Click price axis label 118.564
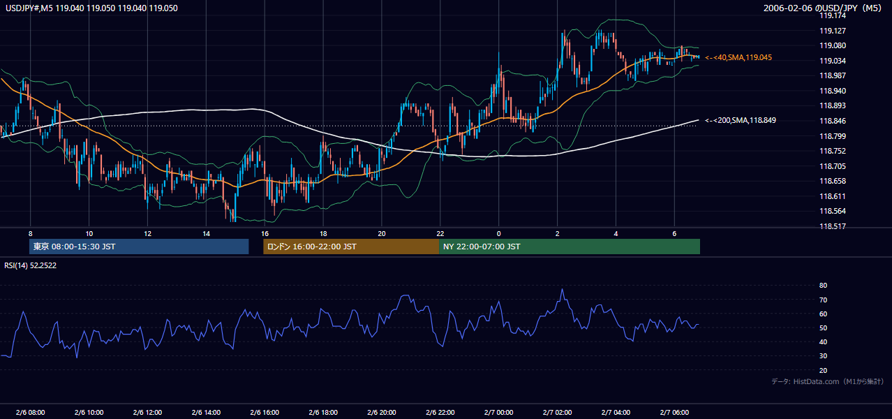 tap(833, 211)
